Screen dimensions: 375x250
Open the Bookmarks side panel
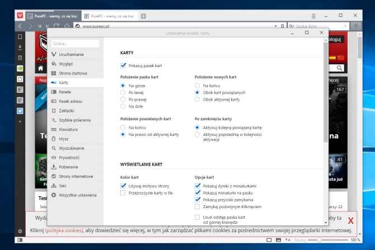coord(20,36)
